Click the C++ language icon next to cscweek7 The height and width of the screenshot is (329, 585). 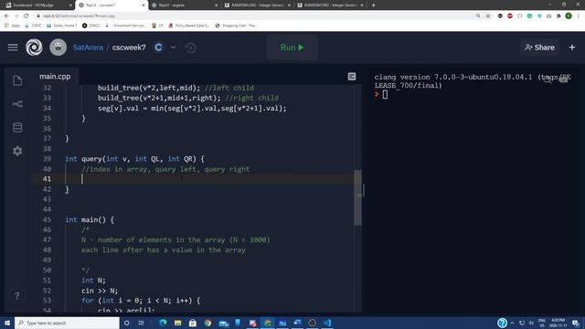pyautogui.click(x=158, y=48)
